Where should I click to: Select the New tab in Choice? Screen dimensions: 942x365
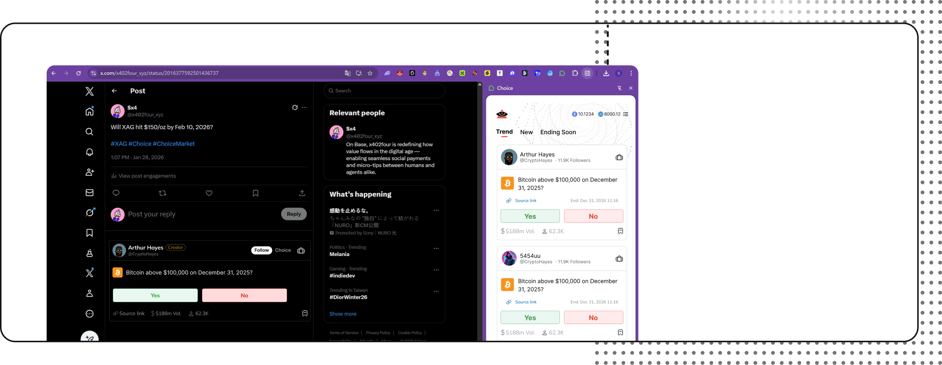tap(527, 132)
